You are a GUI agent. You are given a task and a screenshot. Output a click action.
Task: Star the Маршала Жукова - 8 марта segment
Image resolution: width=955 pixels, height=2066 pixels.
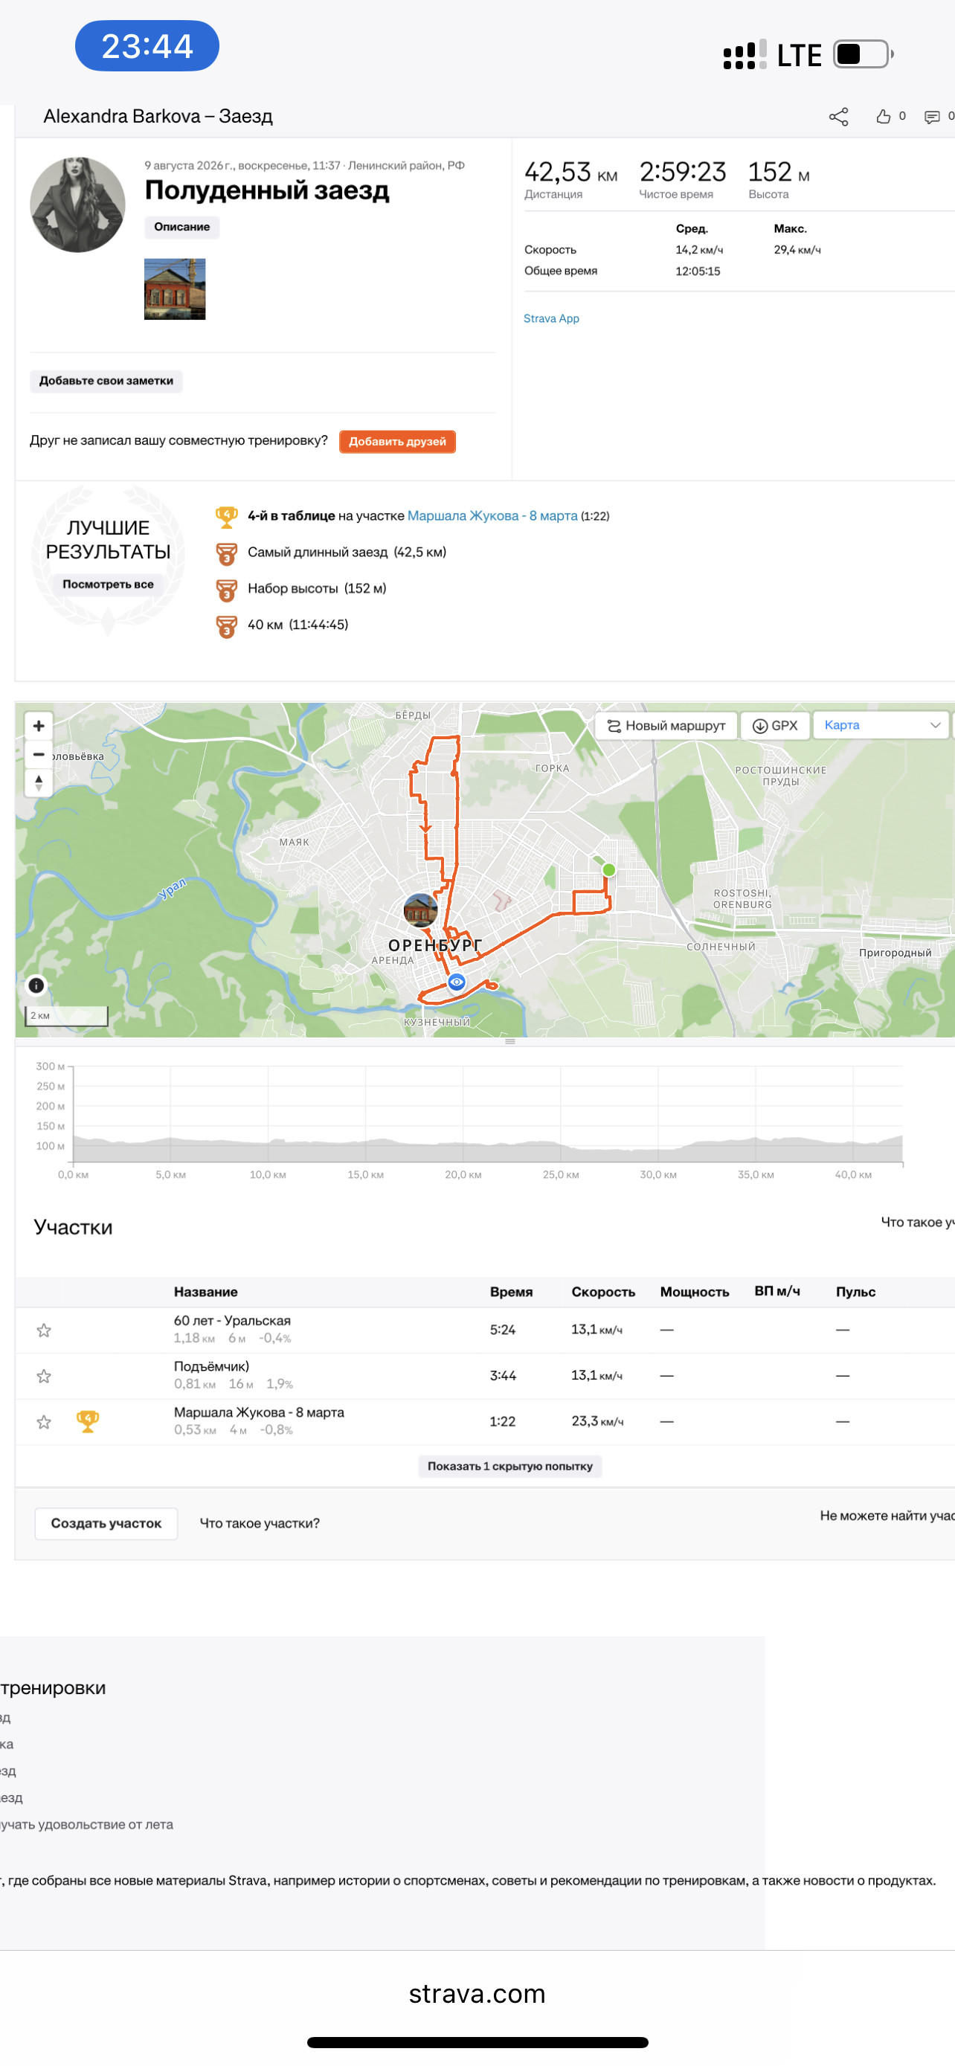tap(44, 1422)
